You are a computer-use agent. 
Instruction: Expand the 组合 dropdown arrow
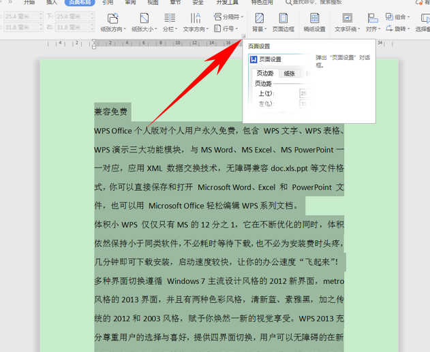(409, 17)
